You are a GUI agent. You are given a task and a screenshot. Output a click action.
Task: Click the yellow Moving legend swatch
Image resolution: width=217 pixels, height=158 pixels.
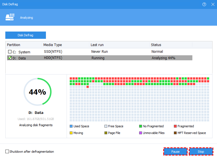tap(71, 133)
